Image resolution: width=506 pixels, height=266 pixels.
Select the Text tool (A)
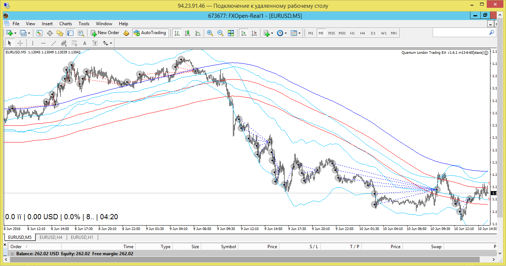84,43
